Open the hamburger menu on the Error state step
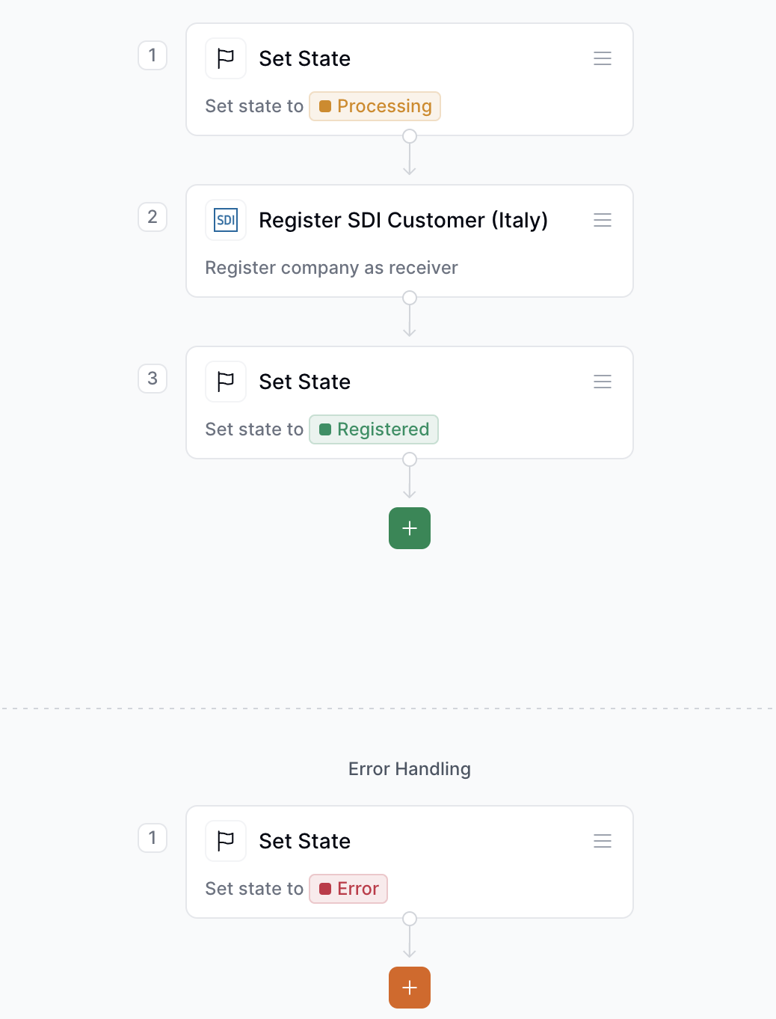 [x=602, y=840]
